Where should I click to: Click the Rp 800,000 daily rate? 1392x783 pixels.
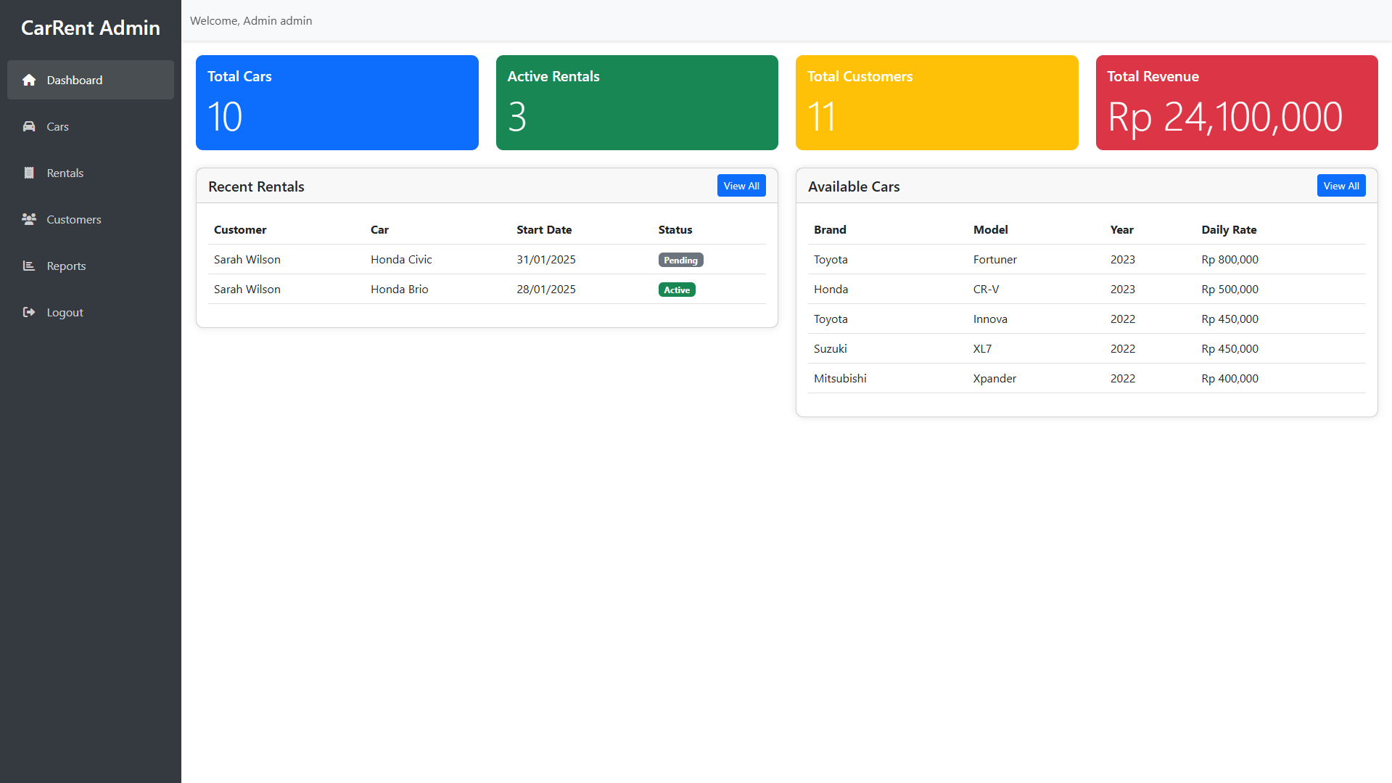tap(1230, 259)
